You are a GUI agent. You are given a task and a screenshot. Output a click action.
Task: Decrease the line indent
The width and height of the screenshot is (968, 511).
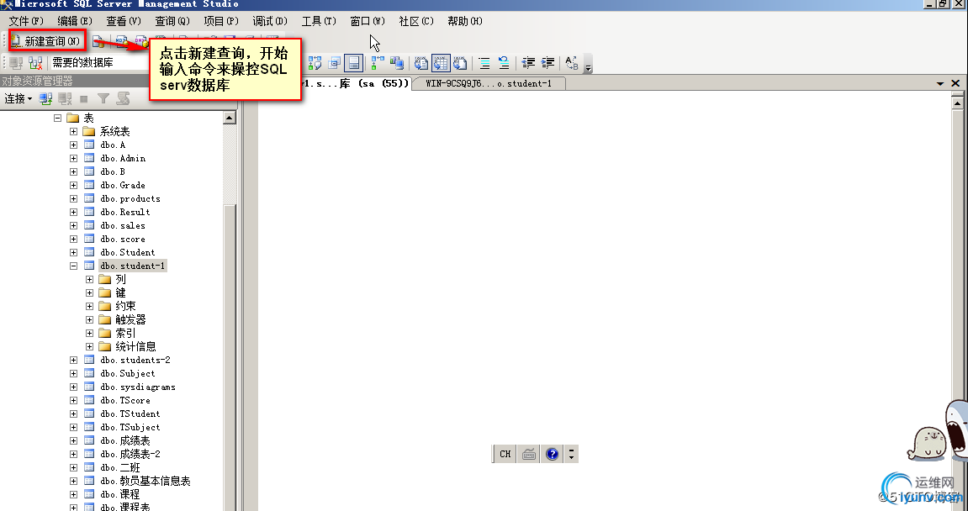(528, 62)
